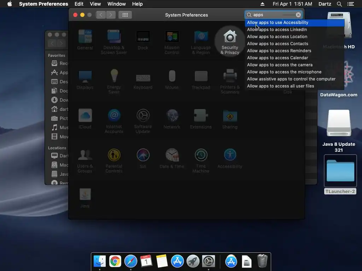
Task: Open Notification Center from the menu bar
Action: [350, 4]
